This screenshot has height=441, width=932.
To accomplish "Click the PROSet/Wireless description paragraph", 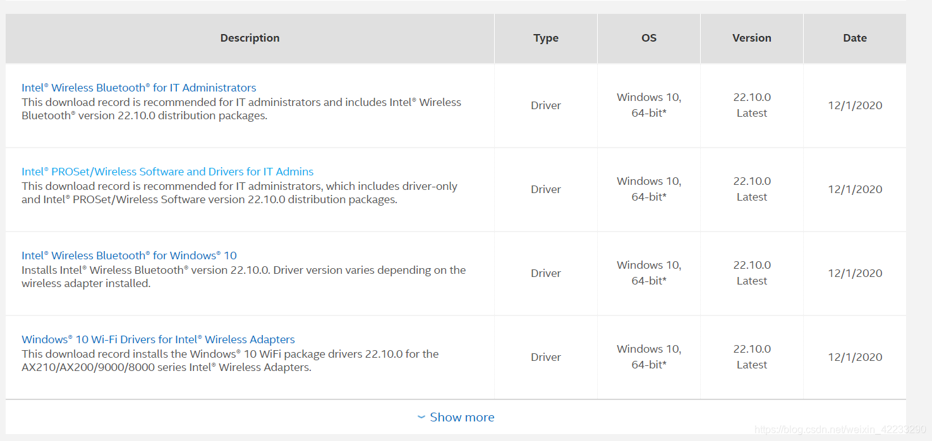I will [x=239, y=193].
